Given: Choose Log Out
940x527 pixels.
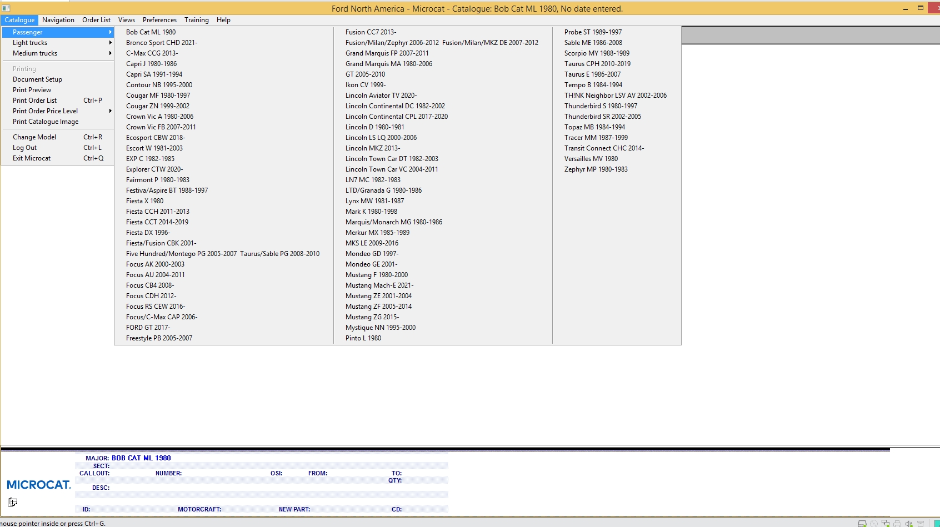Looking at the screenshot, I should (58, 148).
